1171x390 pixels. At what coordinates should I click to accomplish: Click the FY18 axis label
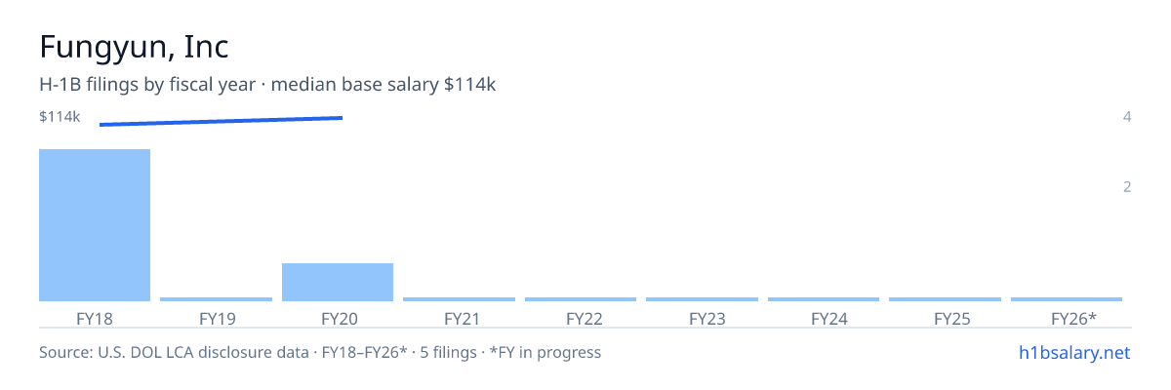[x=95, y=318]
